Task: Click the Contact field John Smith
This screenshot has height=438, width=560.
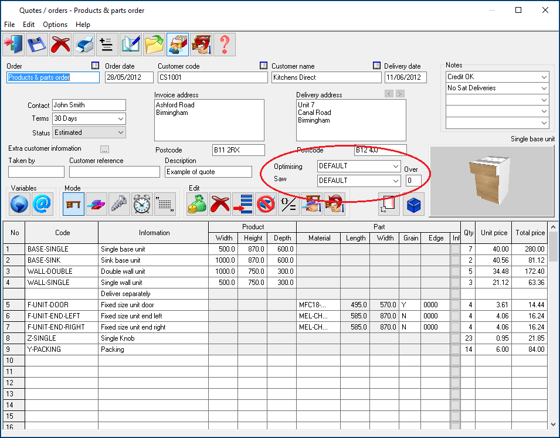Action: [x=89, y=105]
